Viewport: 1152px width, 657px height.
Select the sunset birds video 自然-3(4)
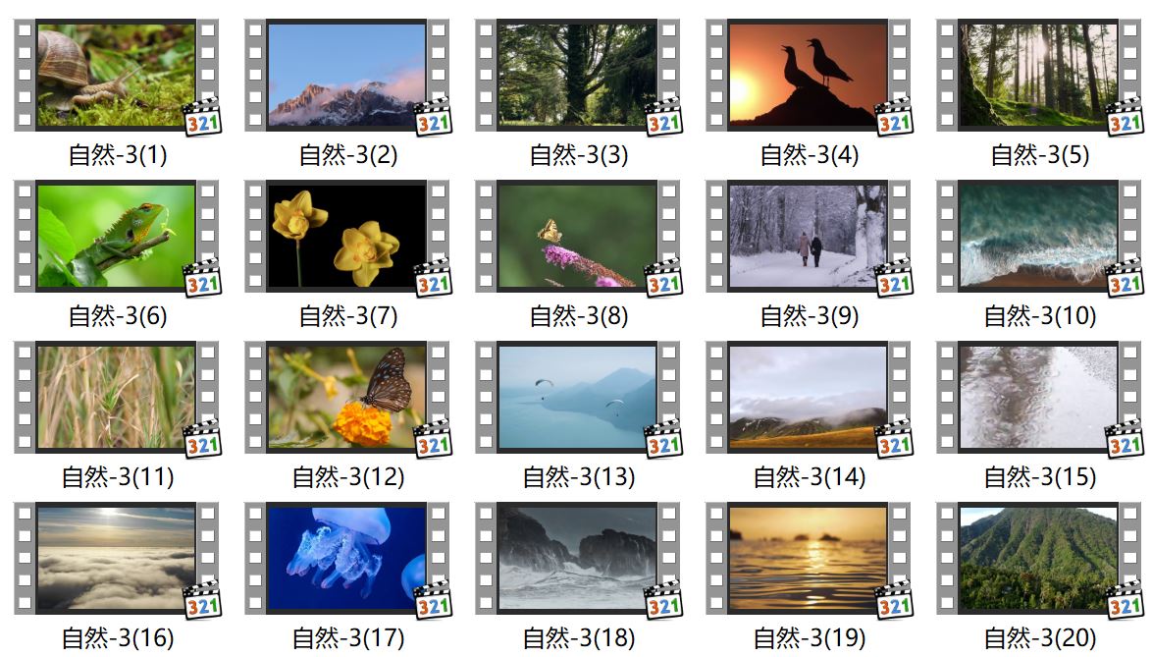click(809, 75)
